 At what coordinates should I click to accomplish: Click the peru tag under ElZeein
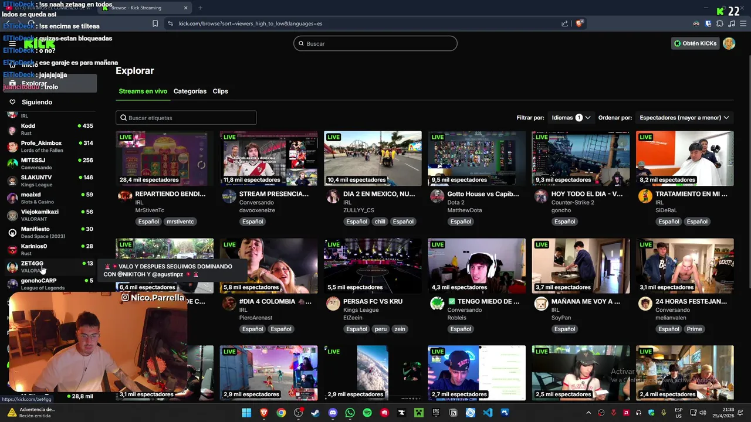[381, 329]
